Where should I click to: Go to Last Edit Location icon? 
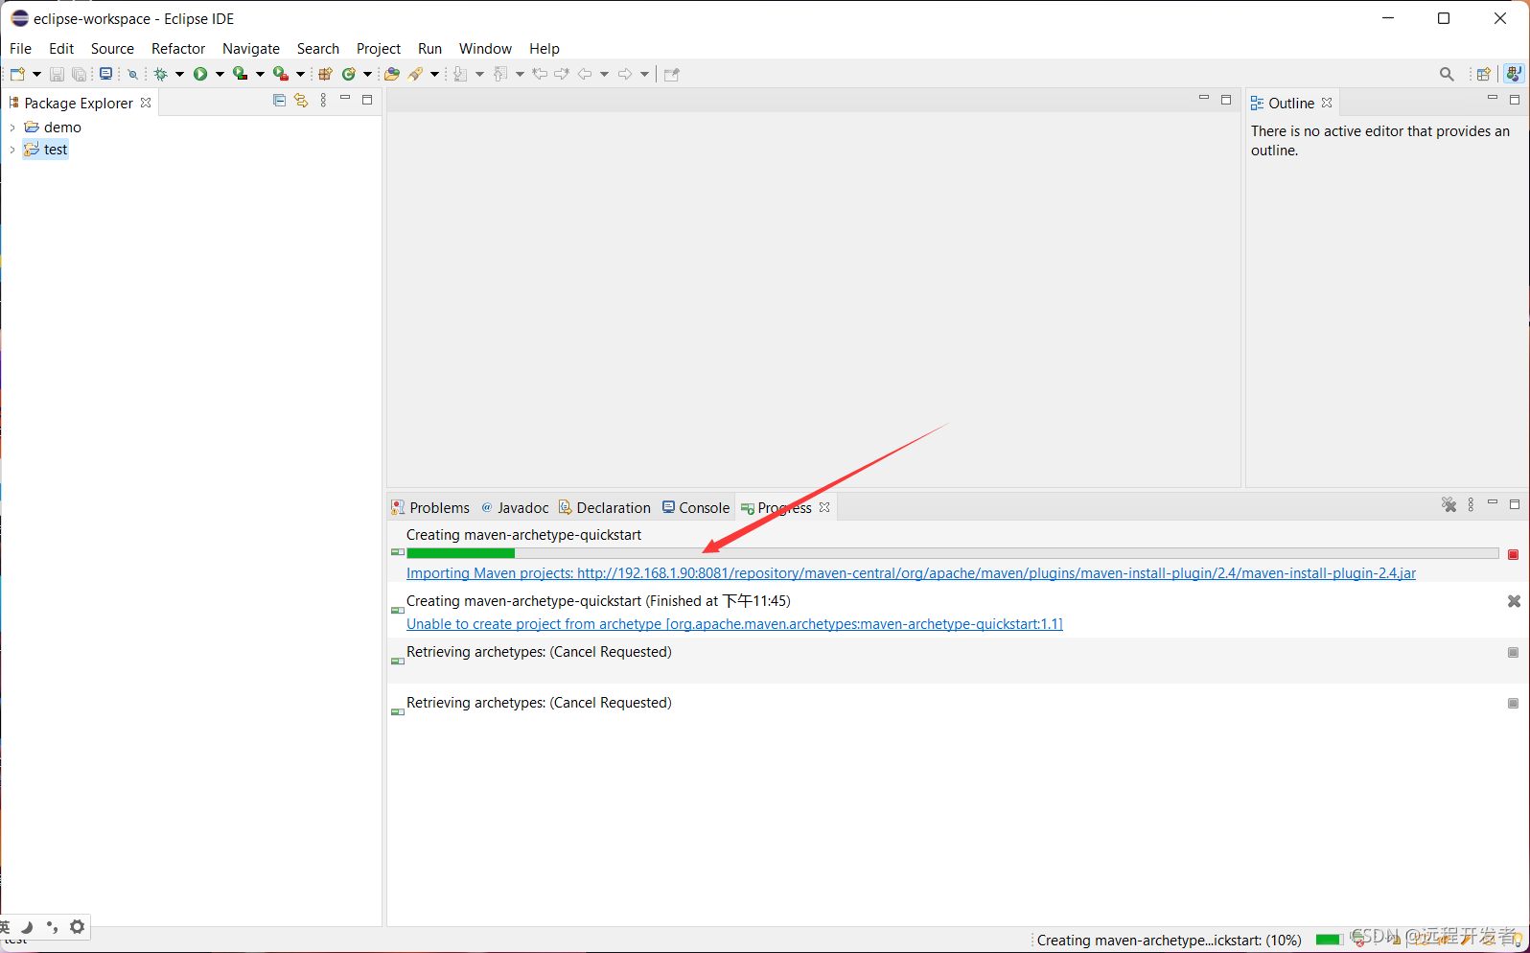click(x=540, y=74)
